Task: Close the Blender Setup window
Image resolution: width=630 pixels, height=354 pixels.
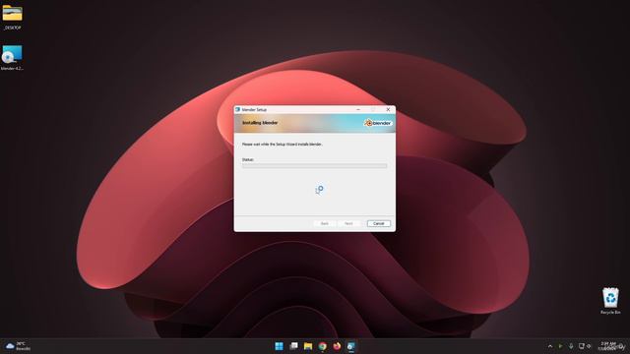Action: point(388,109)
